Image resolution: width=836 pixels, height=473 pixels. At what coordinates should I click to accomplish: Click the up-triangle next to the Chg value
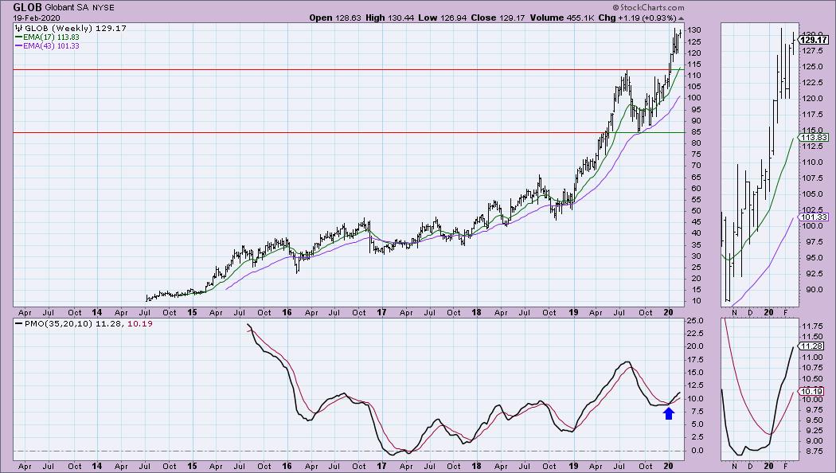click(x=681, y=18)
